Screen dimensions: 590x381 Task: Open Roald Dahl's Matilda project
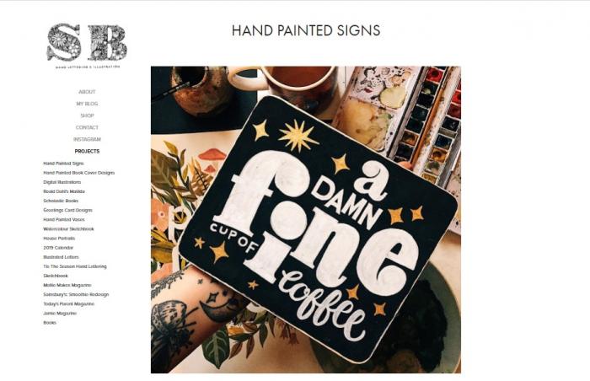64,191
